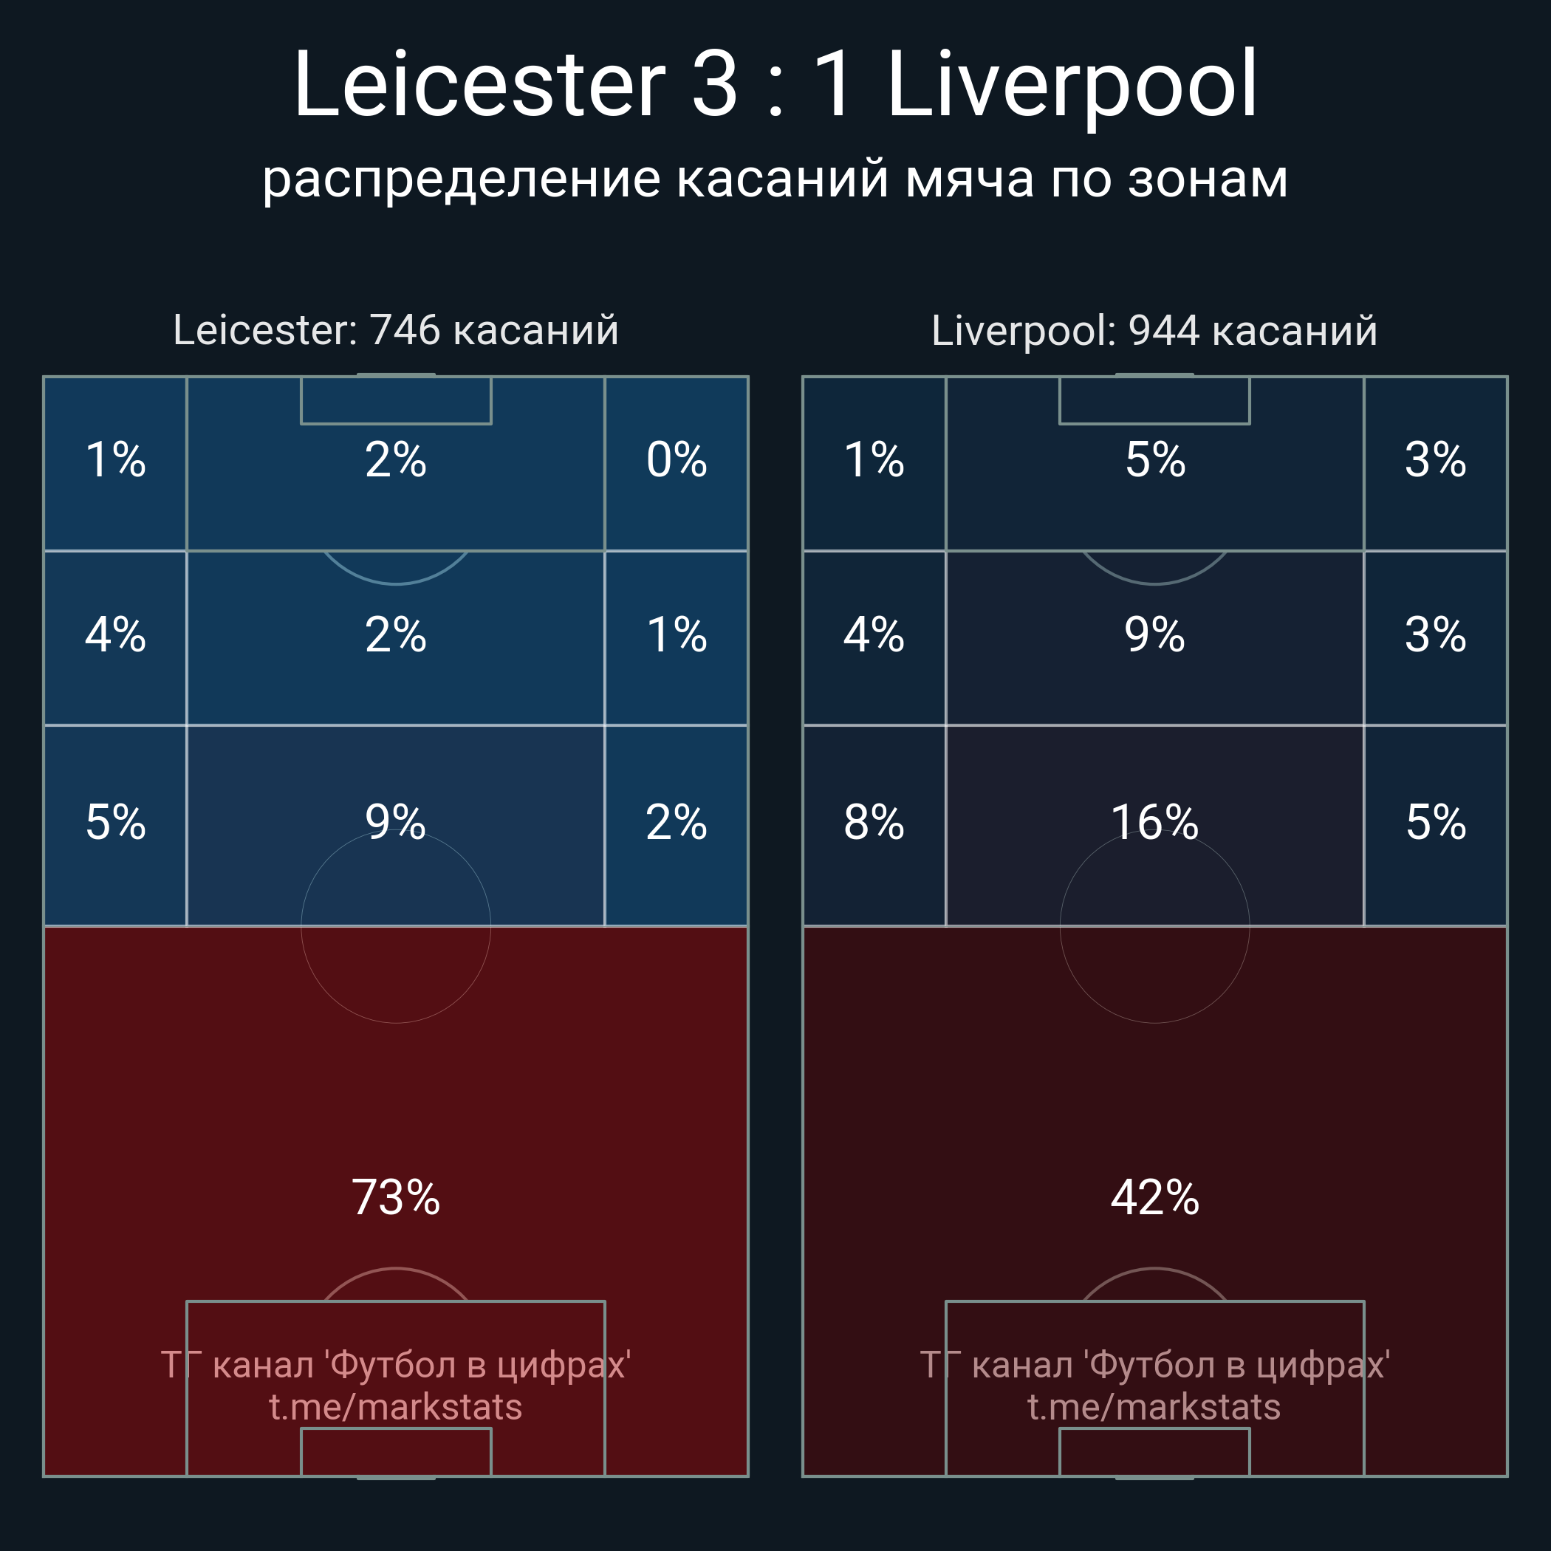
Task: Click Leicester's 0% top-right corner zone
Action: click(x=676, y=463)
